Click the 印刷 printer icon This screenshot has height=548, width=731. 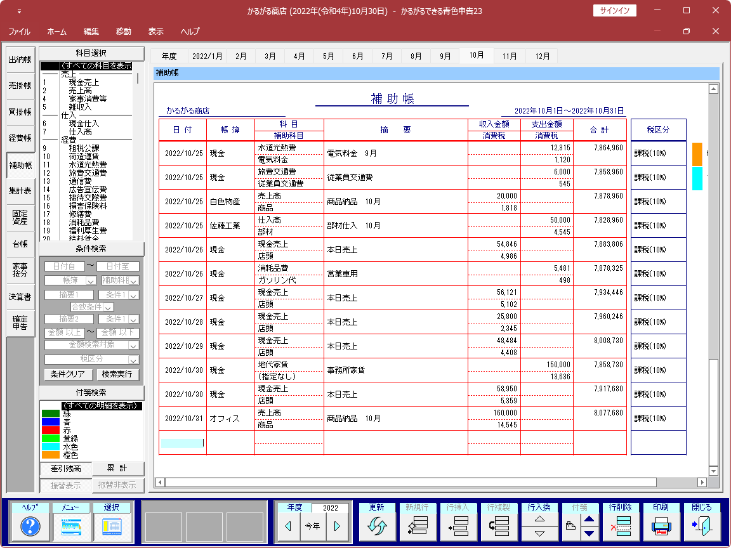[x=661, y=526]
